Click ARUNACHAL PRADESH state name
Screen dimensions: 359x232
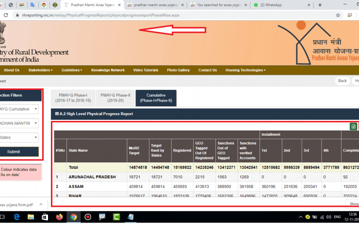92,177
